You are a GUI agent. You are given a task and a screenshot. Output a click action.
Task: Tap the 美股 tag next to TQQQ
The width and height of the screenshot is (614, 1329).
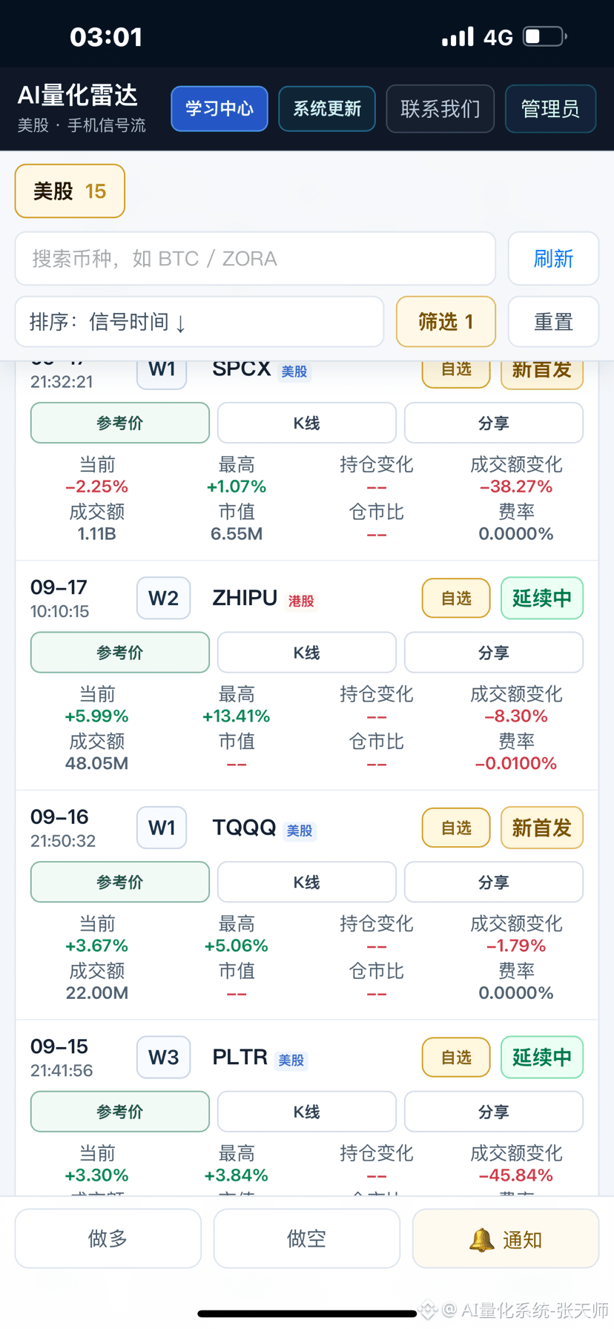(x=300, y=831)
